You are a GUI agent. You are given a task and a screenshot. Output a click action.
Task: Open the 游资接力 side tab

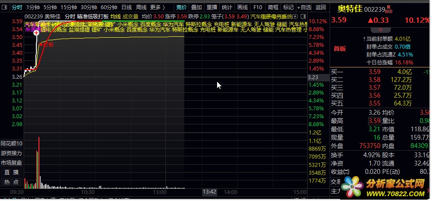(11, 153)
